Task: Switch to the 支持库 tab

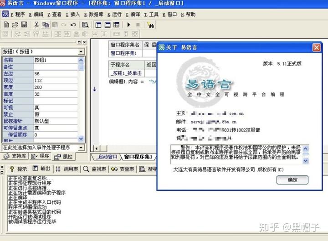Action: pos(15,156)
